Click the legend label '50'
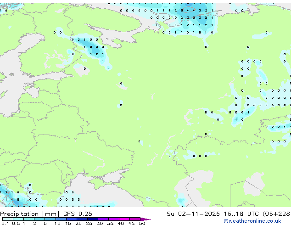The height and width of the screenshot is (225, 291). click(142, 223)
